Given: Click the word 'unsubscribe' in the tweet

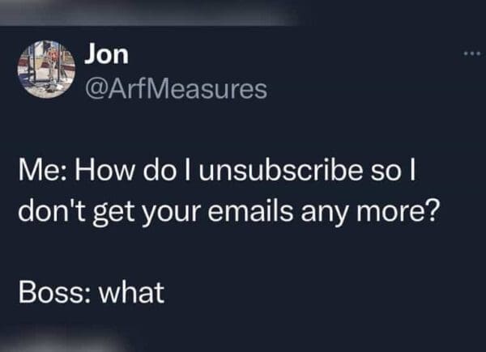Looking at the screenshot, I should pyautogui.click(x=281, y=172).
